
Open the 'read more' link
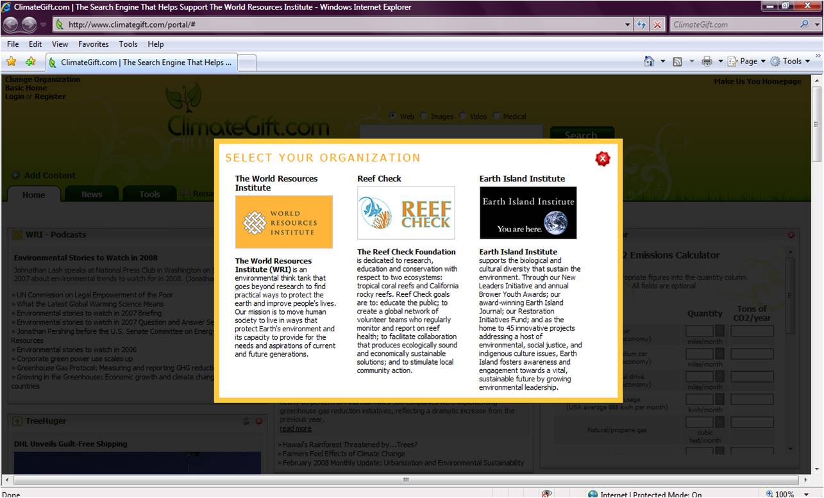tap(296, 428)
